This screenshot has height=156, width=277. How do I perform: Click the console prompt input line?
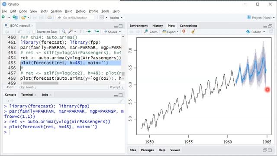pyautogui.click(x=64, y=132)
